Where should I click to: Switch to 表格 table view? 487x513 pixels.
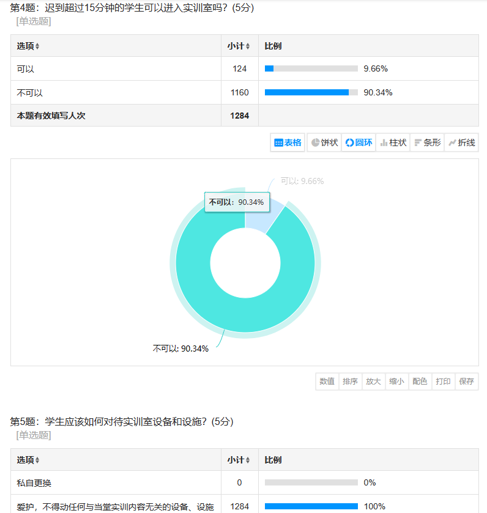(x=288, y=142)
